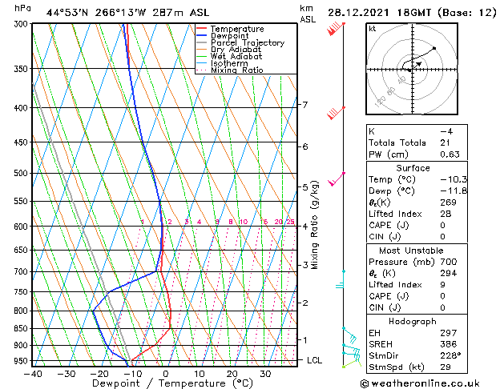504x389 pixels.
Task: Click the Mixing Ratio legend entry
Action: (x=237, y=70)
